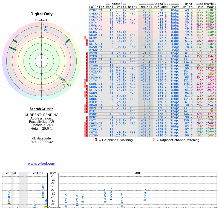
Task: Select the KTHV-DT callsign in the table
Action: click(x=96, y=10)
